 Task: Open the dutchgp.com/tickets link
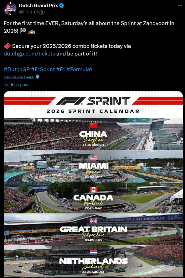click(29, 54)
